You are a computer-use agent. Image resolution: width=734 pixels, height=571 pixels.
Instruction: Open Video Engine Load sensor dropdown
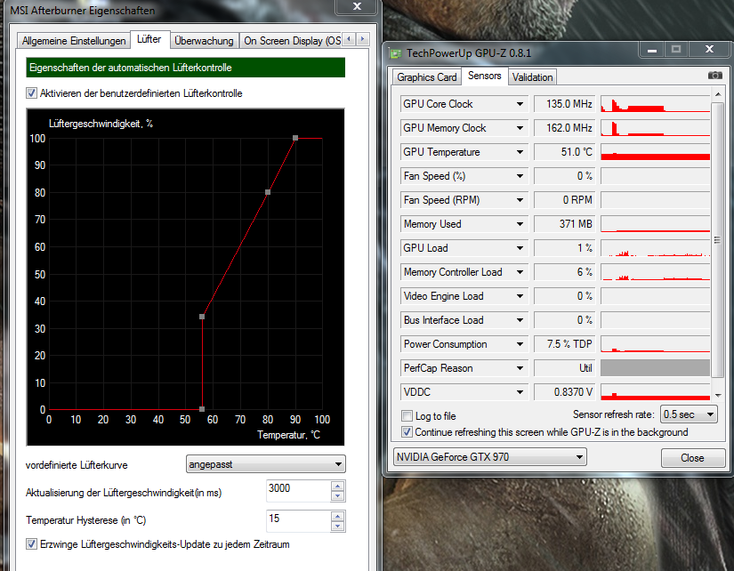tap(520, 296)
